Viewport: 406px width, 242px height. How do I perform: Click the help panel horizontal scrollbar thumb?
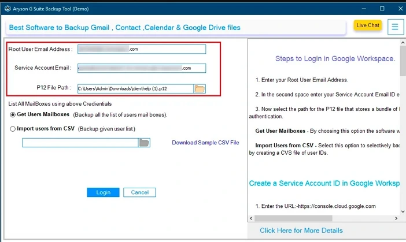click(x=293, y=218)
